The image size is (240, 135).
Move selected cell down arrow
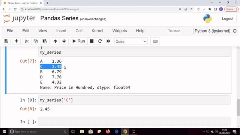(64, 41)
